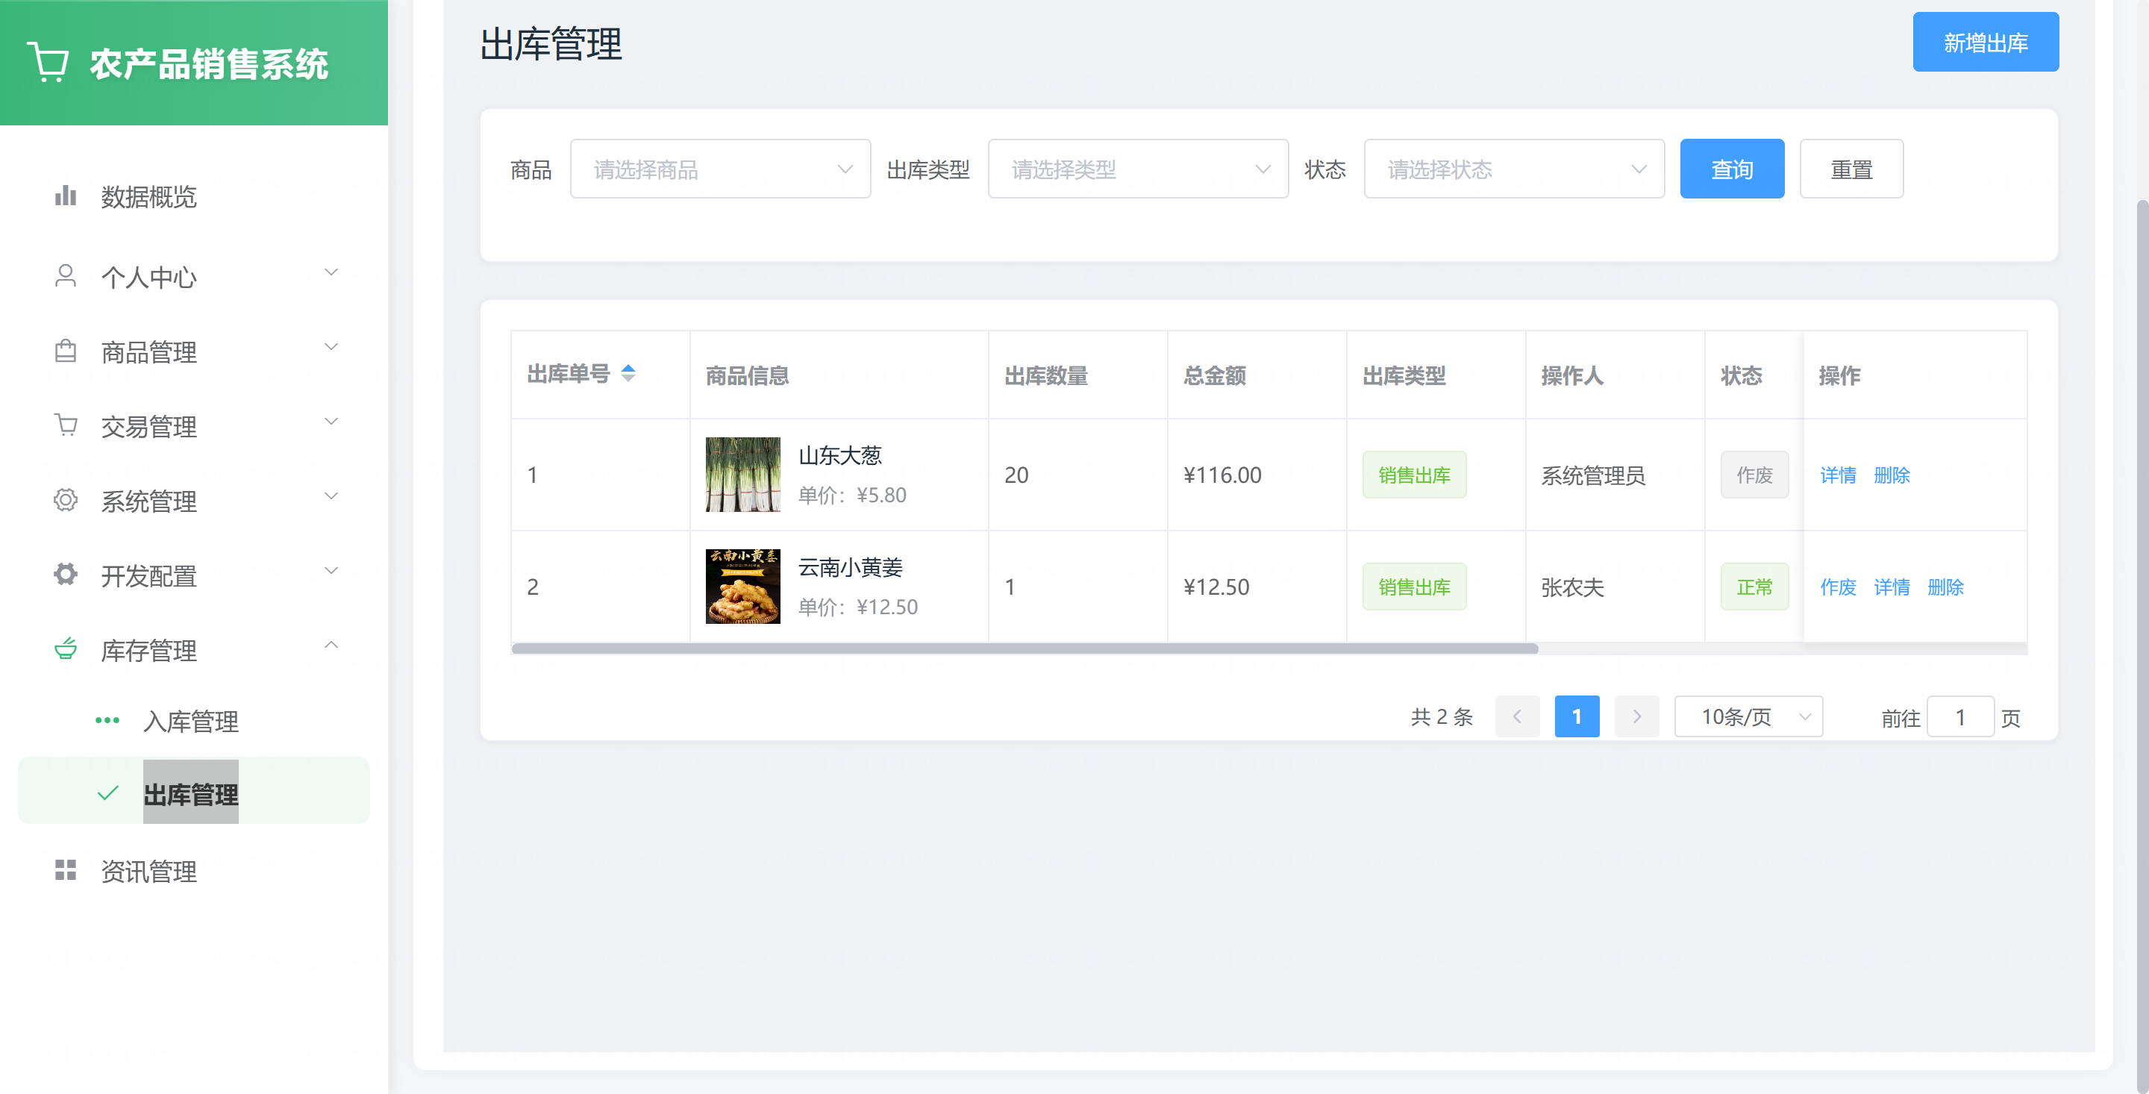This screenshot has width=2149, height=1094.
Task: Click the 共 2 条 total count
Action: coord(1442,717)
